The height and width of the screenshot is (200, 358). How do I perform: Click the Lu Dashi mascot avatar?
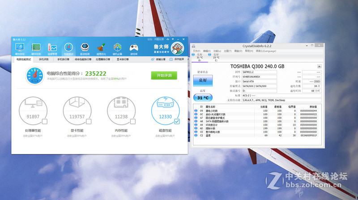pyautogui.click(x=177, y=48)
